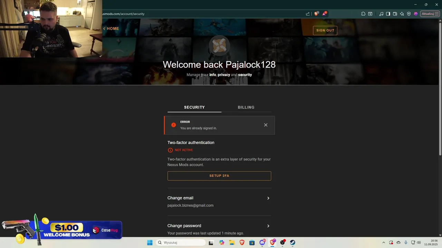Open OBS Studio from taskbar
The image size is (442, 248).
[283, 242]
